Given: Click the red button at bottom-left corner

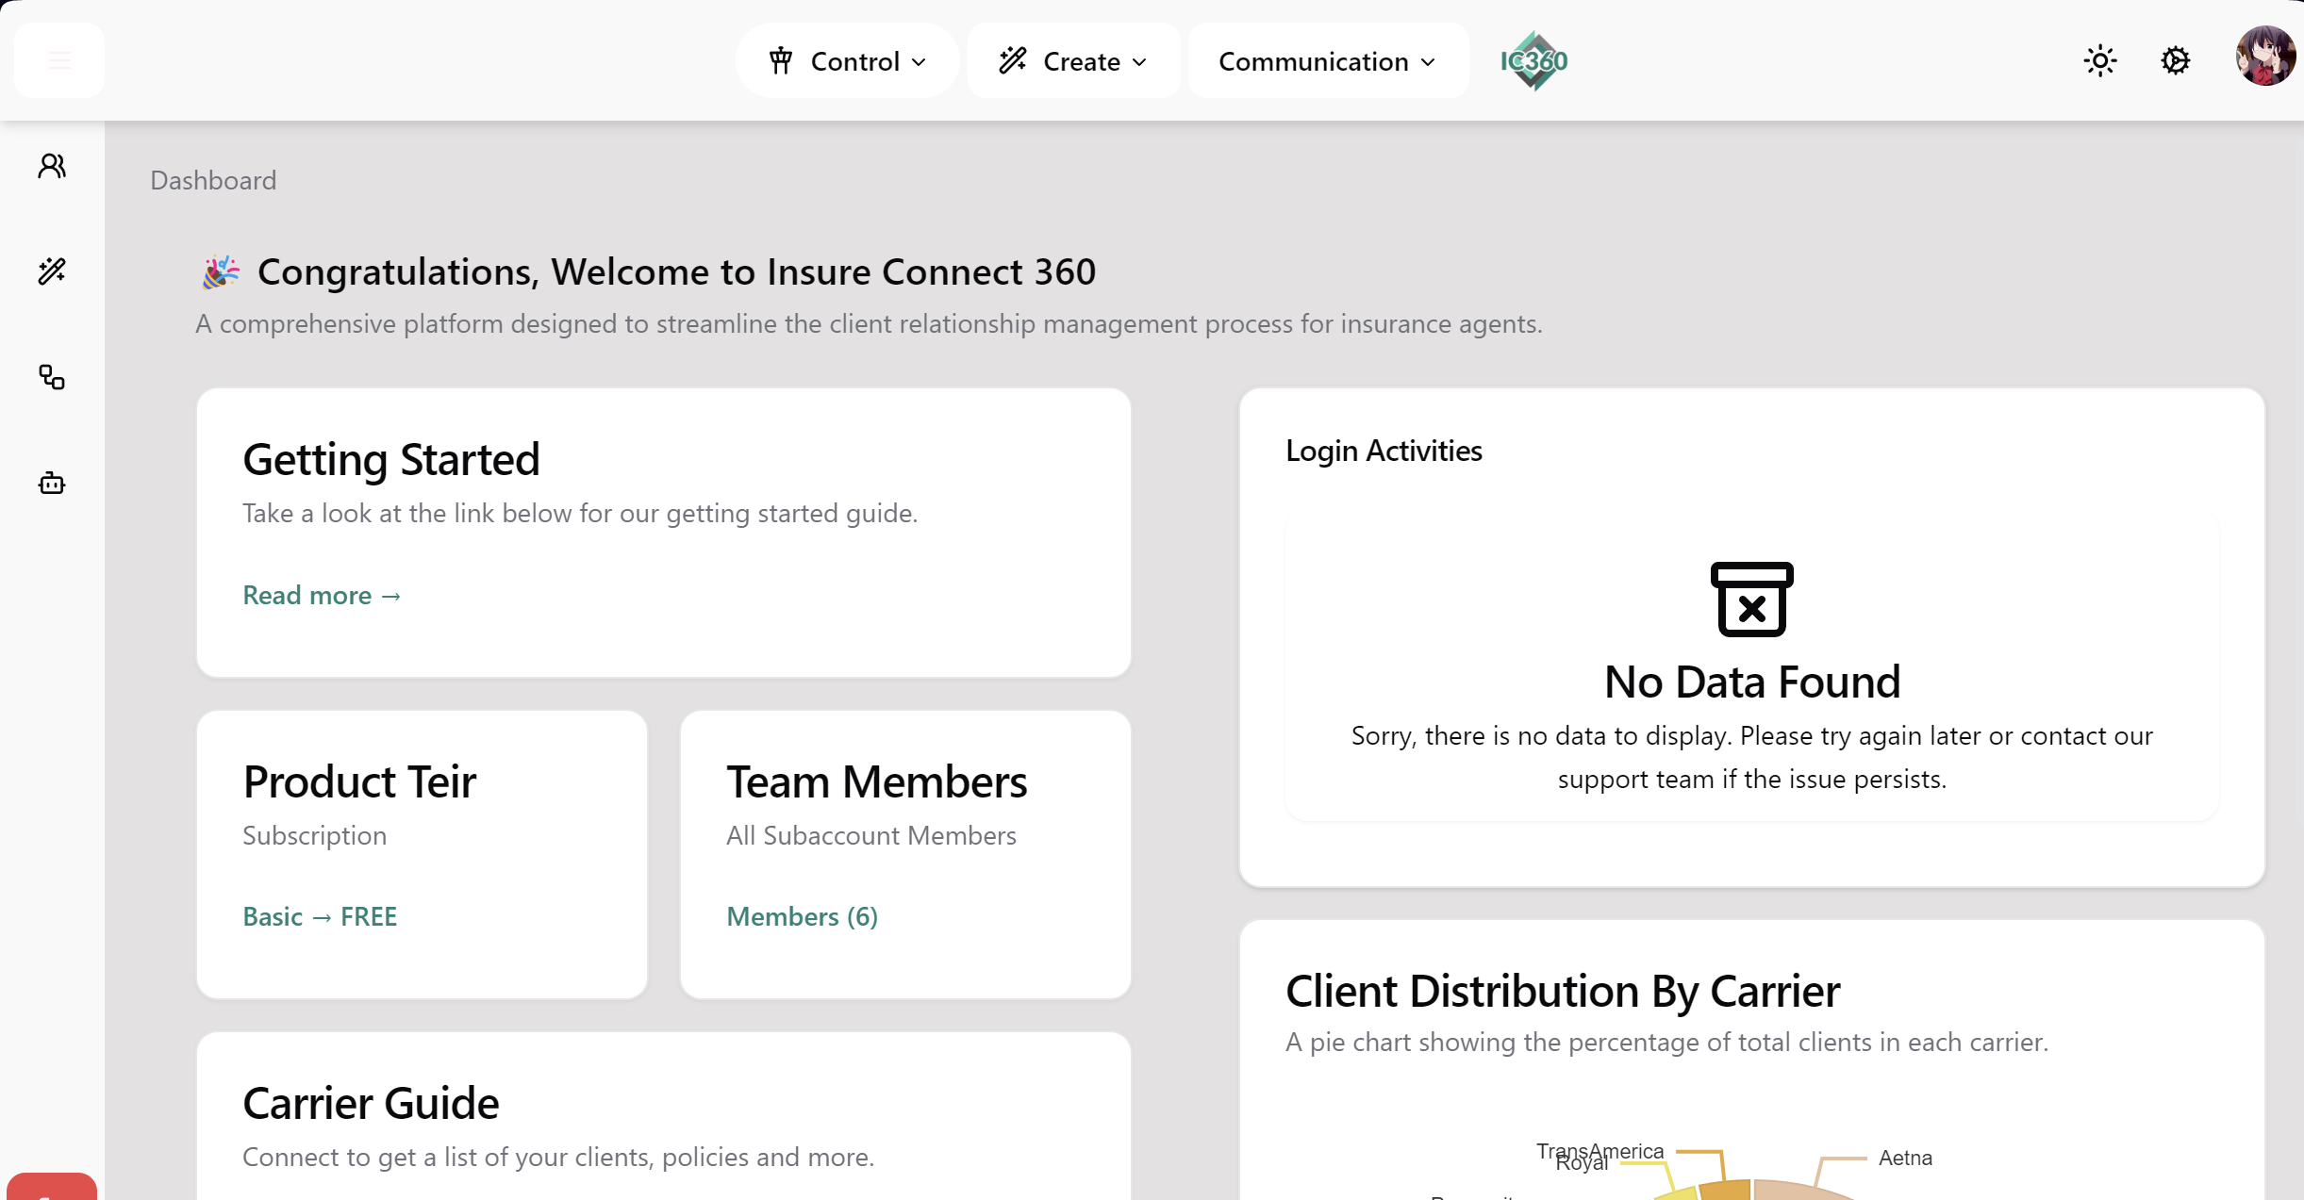Looking at the screenshot, I should (52, 1186).
